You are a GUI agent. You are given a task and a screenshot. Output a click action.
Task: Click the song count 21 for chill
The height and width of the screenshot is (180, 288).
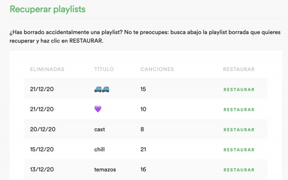(144, 149)
